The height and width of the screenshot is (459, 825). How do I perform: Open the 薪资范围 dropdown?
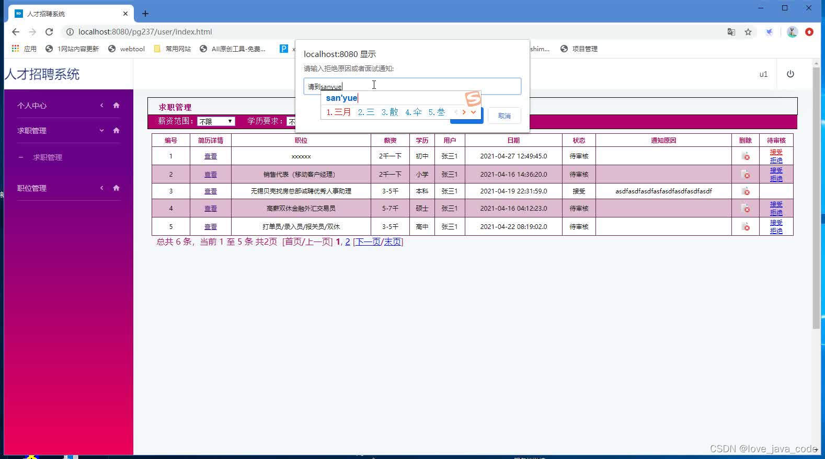point(216,121)
